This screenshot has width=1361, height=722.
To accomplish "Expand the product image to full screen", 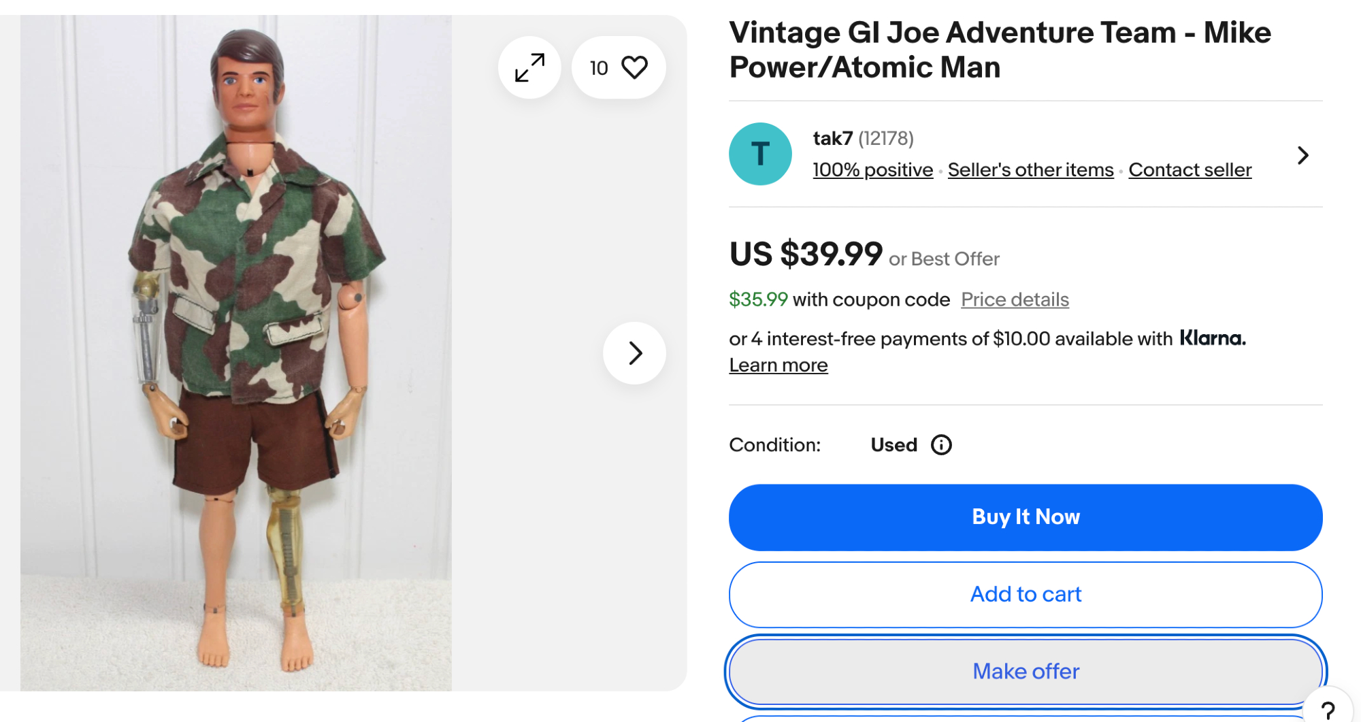I will tap(529, 67).
